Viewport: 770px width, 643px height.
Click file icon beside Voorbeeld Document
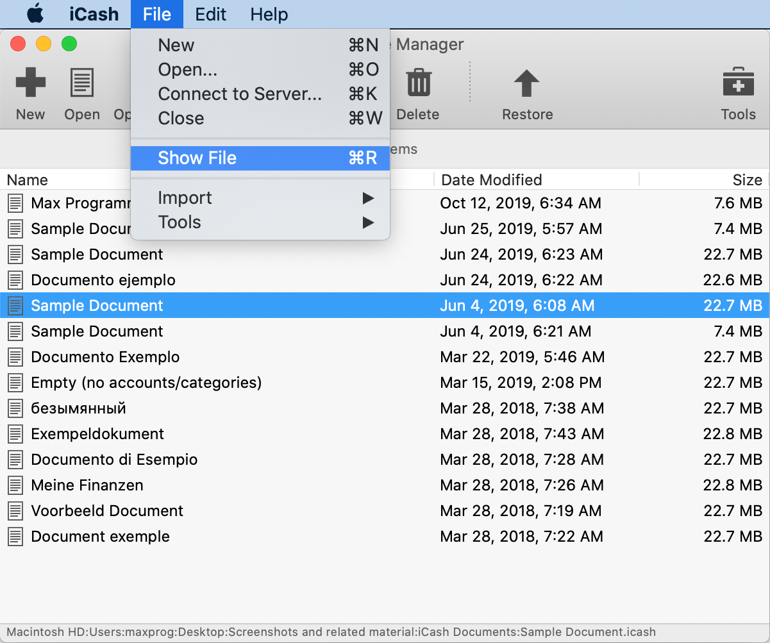tap(15, 511)
